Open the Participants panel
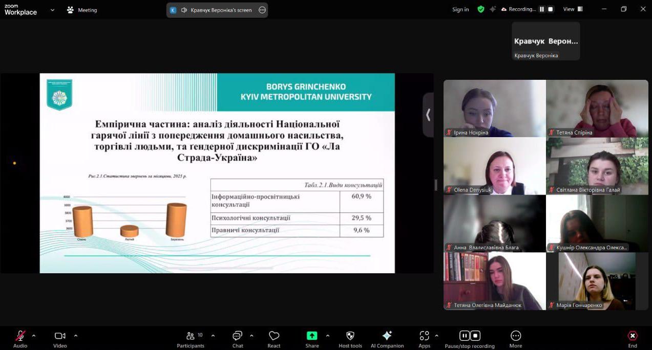652x350 pixels. coord(191,336)
